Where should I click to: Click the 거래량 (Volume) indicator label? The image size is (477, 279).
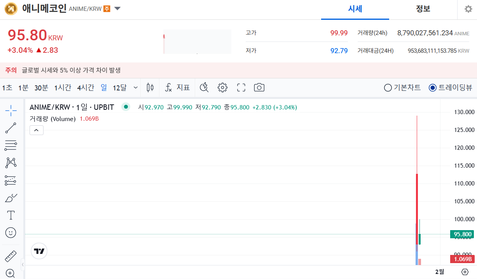tap(52, 119)
